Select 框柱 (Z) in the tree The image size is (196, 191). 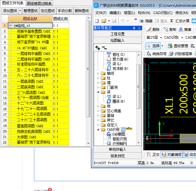(x=116, y=54)
